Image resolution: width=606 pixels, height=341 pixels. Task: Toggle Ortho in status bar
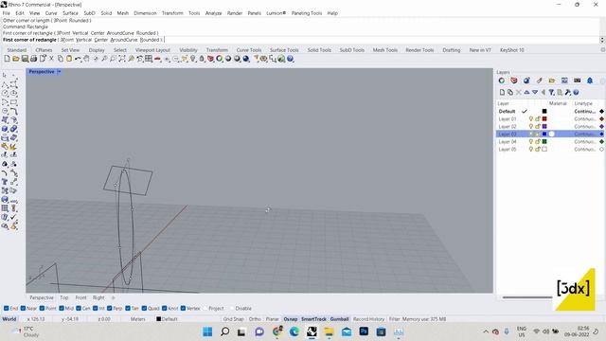(255, 319)
